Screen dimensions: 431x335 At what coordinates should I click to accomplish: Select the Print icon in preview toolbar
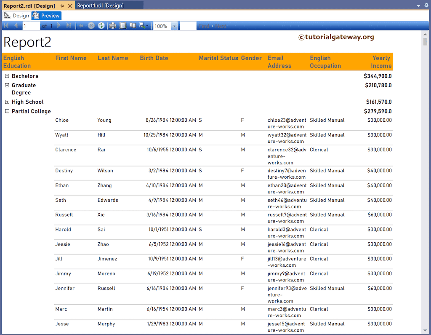pos(113,25)
